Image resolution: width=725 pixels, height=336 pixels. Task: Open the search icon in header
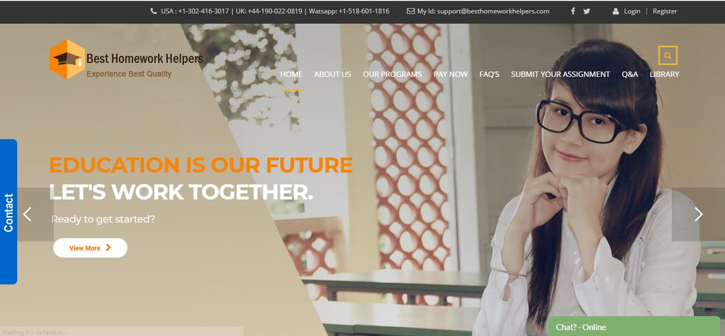(667, 55)
